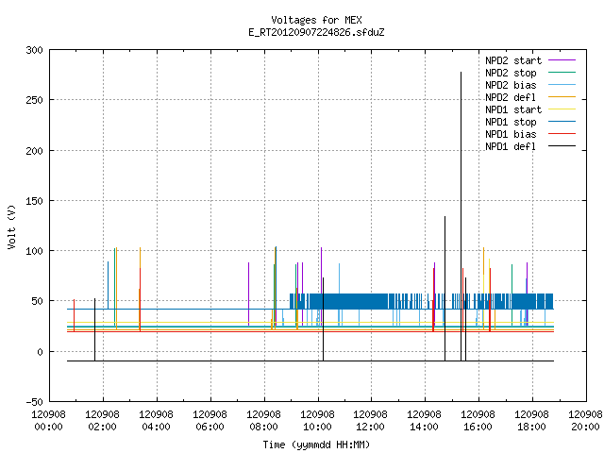This screenshot has height=453, width=604.
Task: Click the purple NPD2 start legend line
Action: 562,60
